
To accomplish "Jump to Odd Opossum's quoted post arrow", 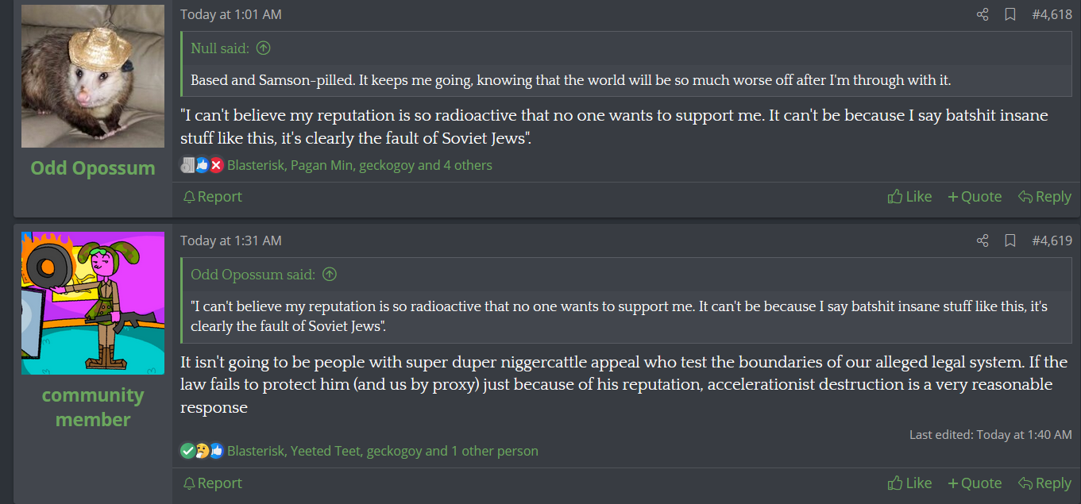I will [x=330, y=275].
